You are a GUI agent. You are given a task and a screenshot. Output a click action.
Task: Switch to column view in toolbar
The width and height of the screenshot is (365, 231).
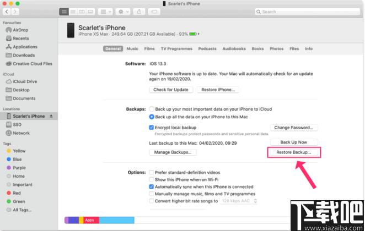tap(82, 12)
